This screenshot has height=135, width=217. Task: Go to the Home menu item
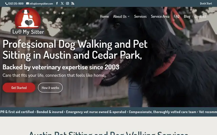[104, 17]
